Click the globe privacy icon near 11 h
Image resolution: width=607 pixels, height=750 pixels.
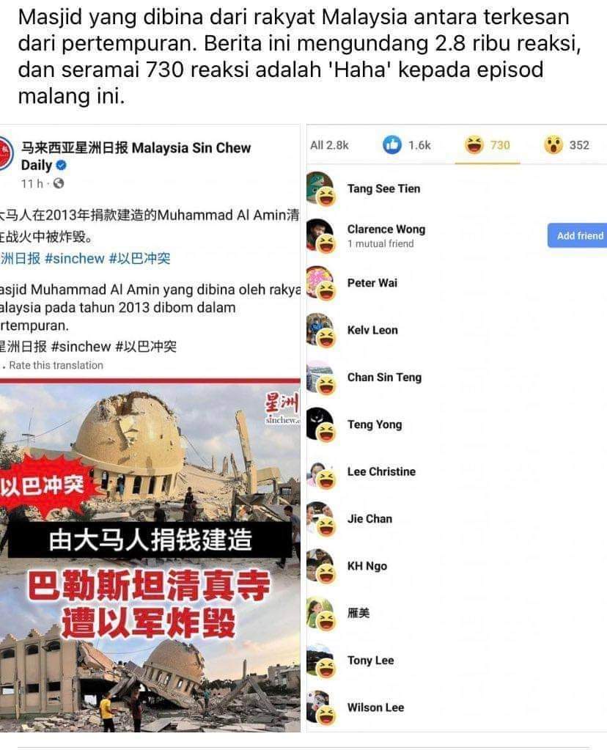point(59,183)
